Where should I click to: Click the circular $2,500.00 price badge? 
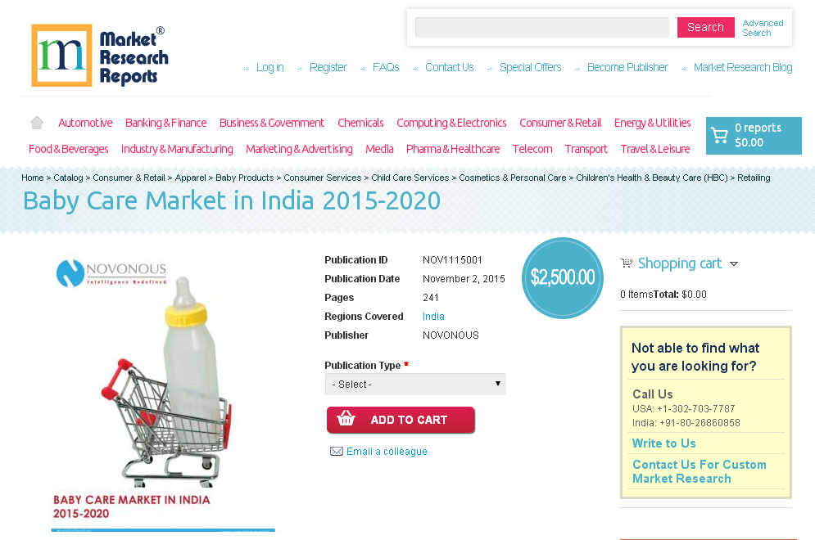563,278
